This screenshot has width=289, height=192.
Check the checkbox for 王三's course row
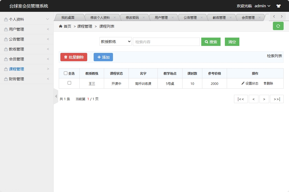(x=69, y=83)
